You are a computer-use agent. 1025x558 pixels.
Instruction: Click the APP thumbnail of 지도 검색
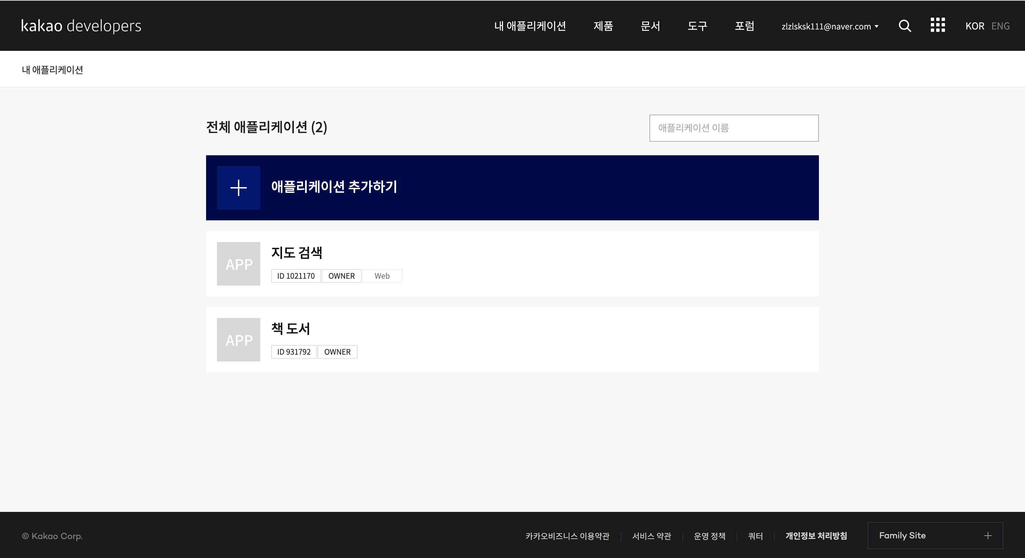click(238, 264)
